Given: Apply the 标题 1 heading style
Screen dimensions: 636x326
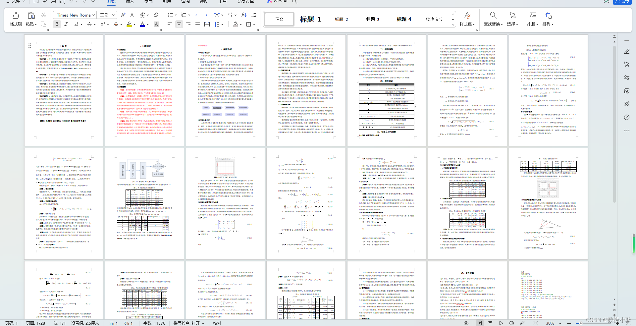Looking at the screenshot, I should [310, 19].
